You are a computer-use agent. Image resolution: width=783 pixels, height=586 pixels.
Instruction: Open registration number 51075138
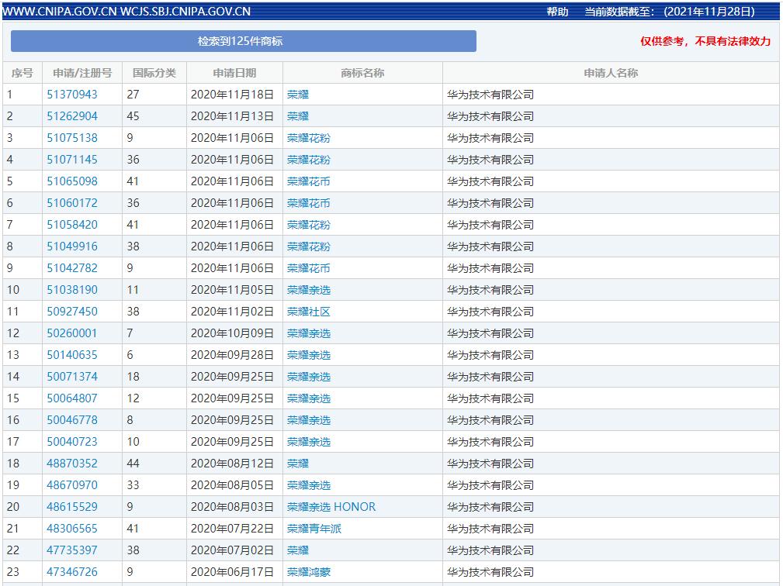coord(72,138)
